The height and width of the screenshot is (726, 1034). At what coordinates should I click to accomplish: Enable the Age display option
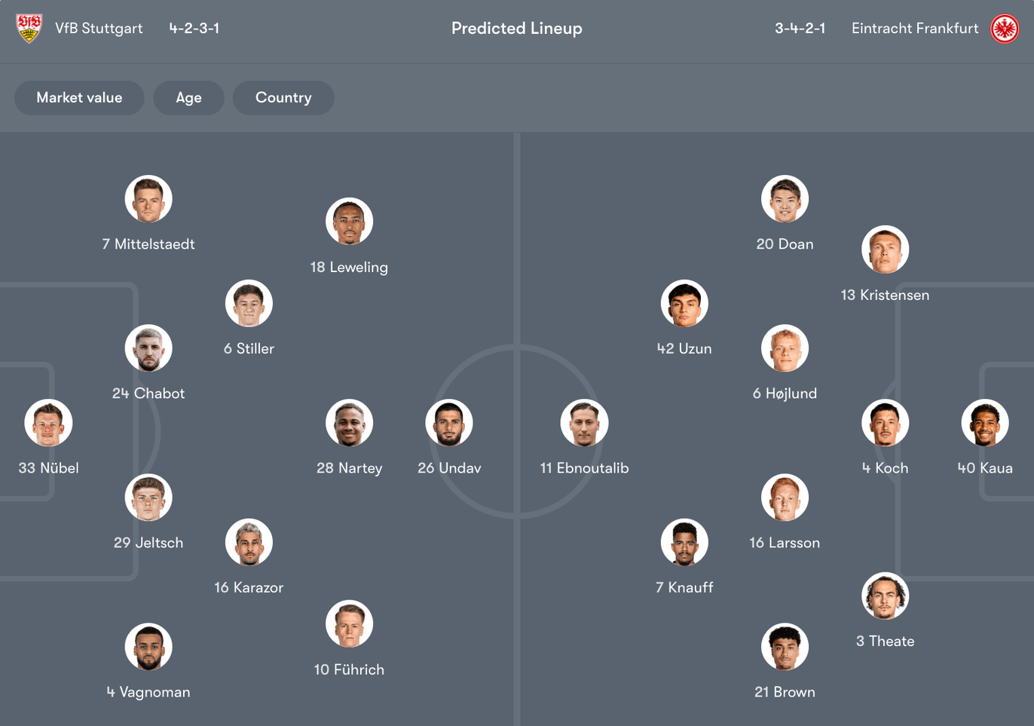click(188, 97)
